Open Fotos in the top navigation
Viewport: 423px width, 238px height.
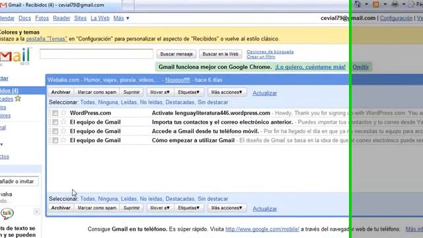42,18
